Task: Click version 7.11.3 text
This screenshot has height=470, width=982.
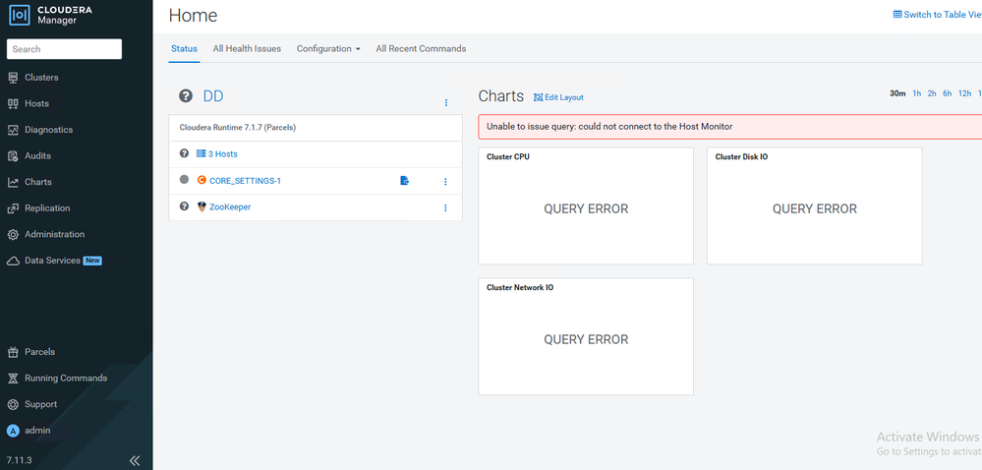Action: (x=20, y=460)
